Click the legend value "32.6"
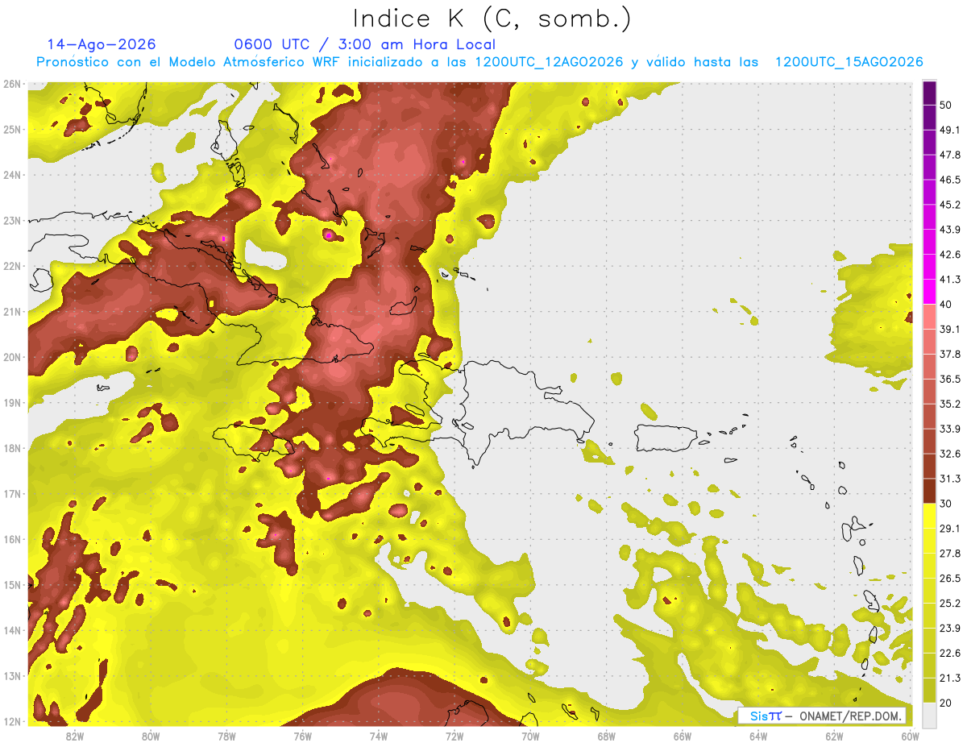Viewport: 967px width, 747px height. [950, 453]
